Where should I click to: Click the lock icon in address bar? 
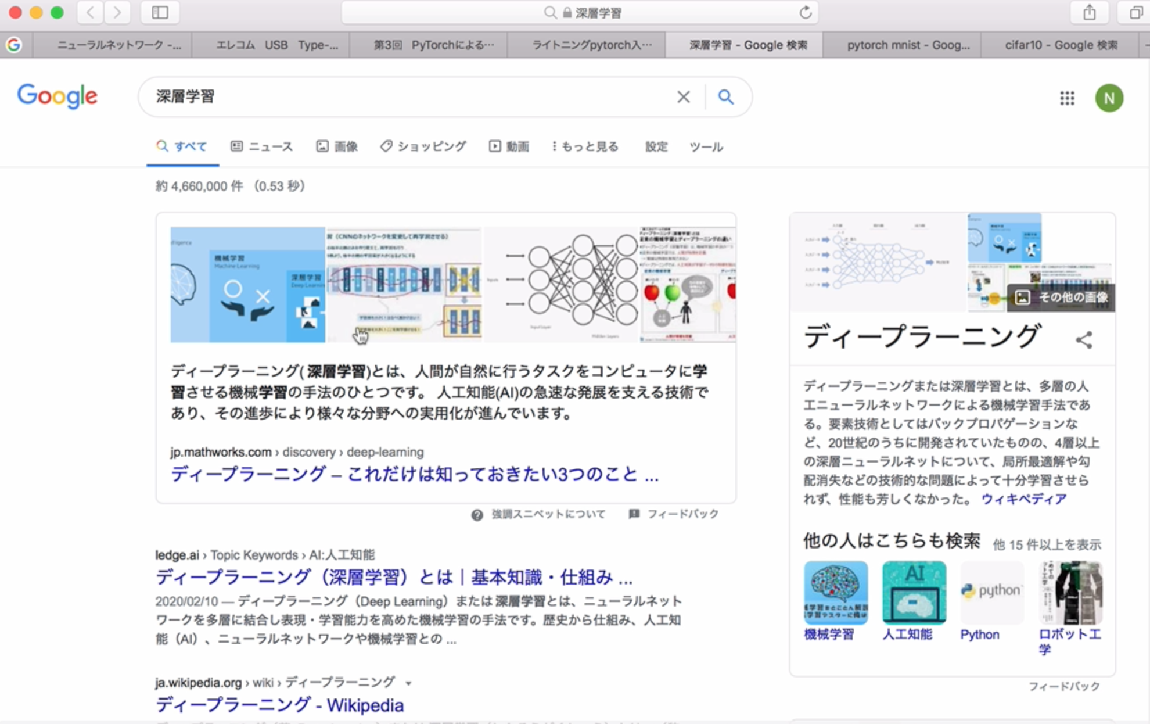pyautogui.click(x=567, y=13)
